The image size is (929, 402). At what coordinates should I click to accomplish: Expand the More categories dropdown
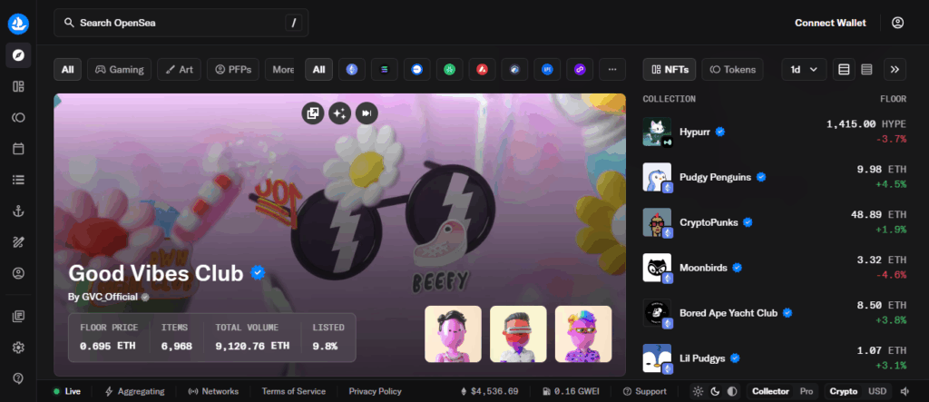[283, 69]
